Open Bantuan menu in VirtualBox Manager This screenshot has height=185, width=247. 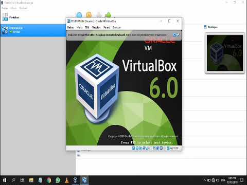pos(23,8)
